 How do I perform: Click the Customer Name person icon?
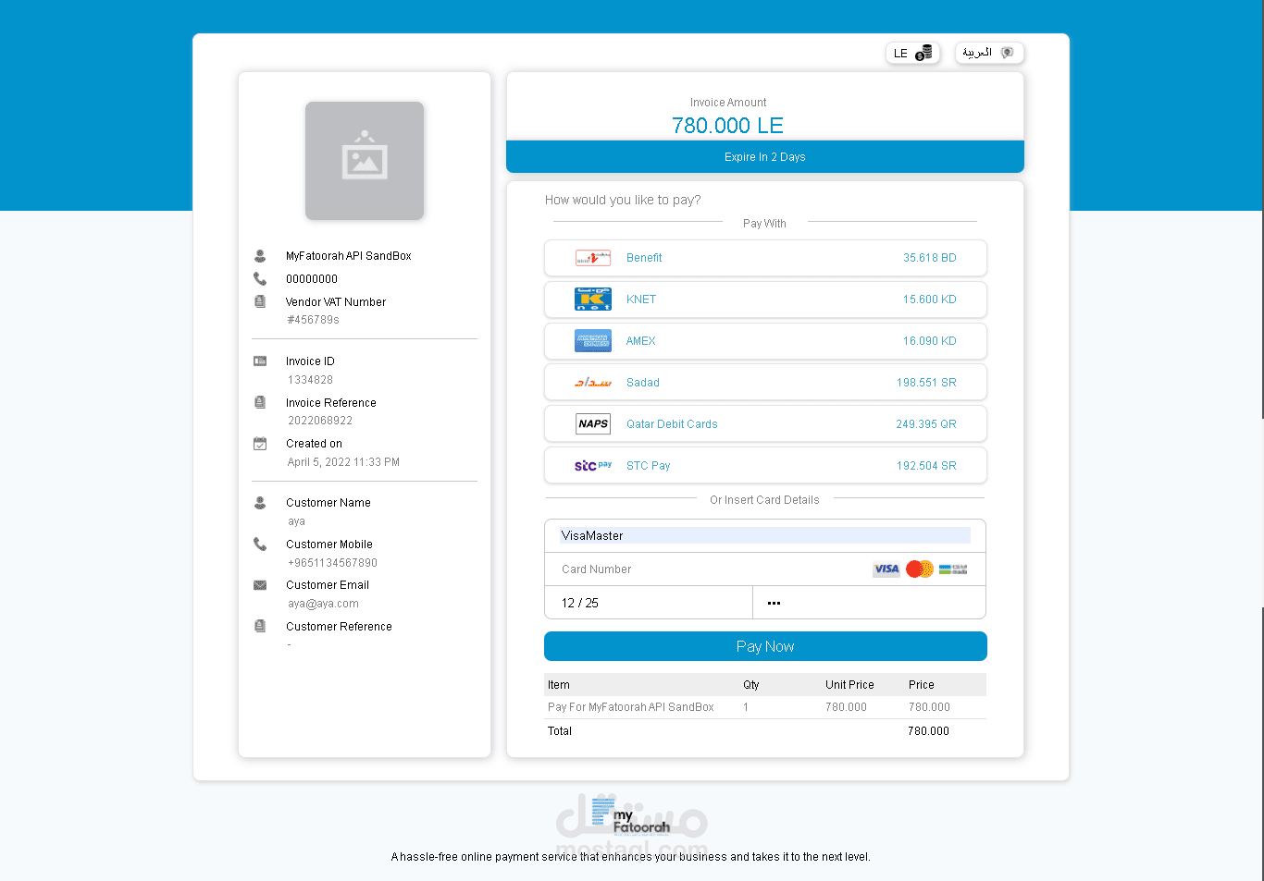pos(260,503)
